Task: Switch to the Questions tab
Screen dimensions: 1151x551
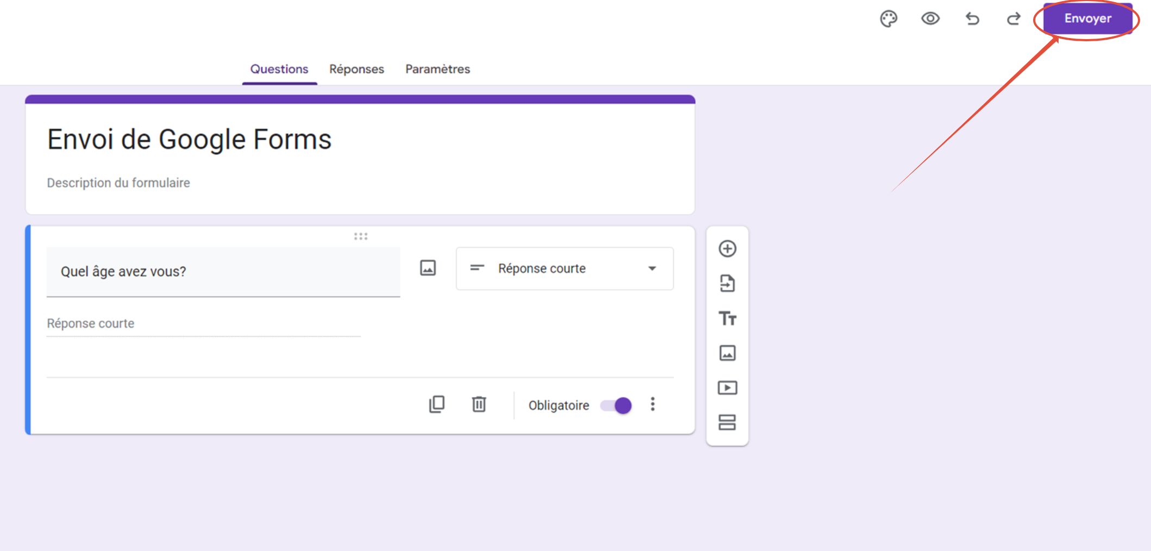Action: pyautogui.click(x=279, y=69)
